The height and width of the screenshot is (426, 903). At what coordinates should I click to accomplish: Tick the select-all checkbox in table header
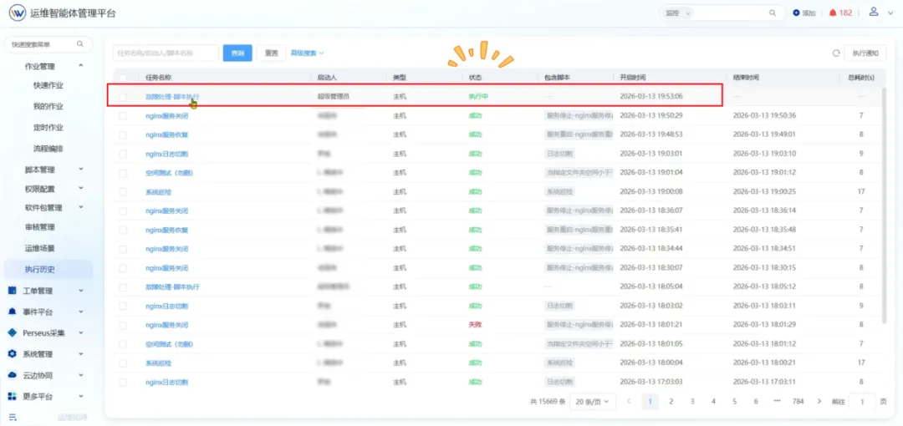click(123, 77)
